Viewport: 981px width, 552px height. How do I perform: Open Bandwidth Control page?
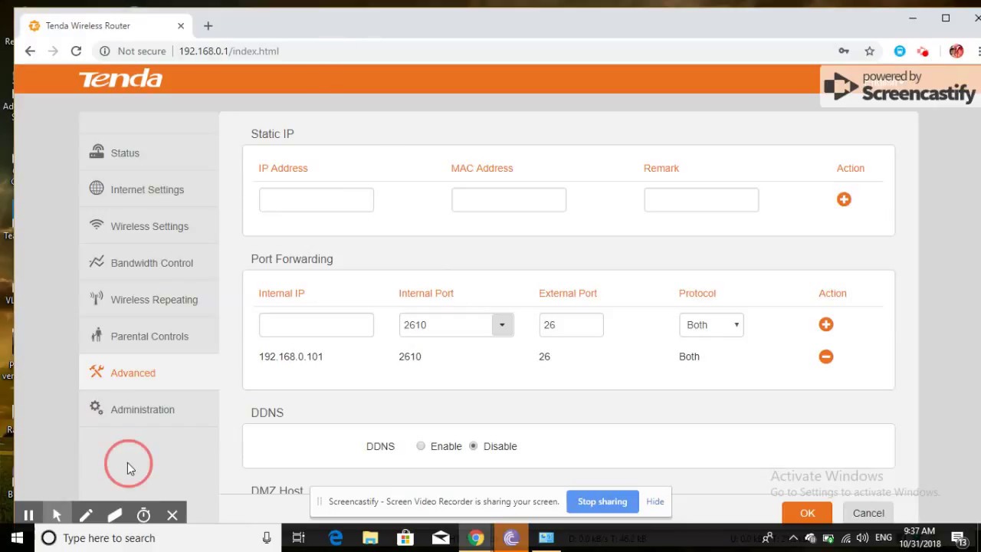tap(152, 263)
